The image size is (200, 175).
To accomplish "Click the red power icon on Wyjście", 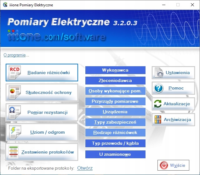I will point(164,165).
